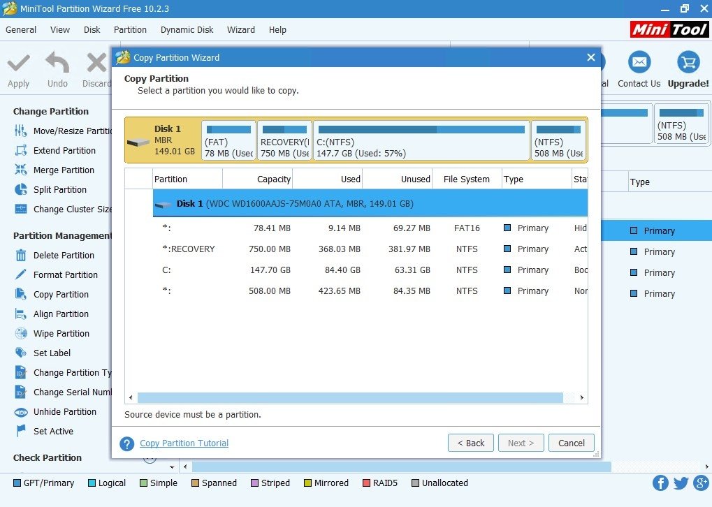Click the Next button

pos(521,443)
